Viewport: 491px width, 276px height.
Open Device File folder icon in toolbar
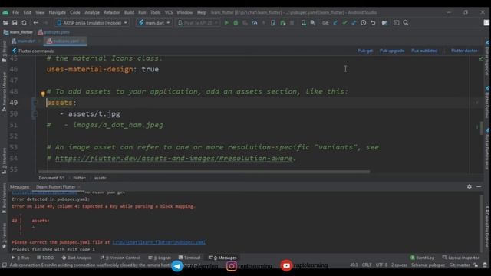[384, 23]
